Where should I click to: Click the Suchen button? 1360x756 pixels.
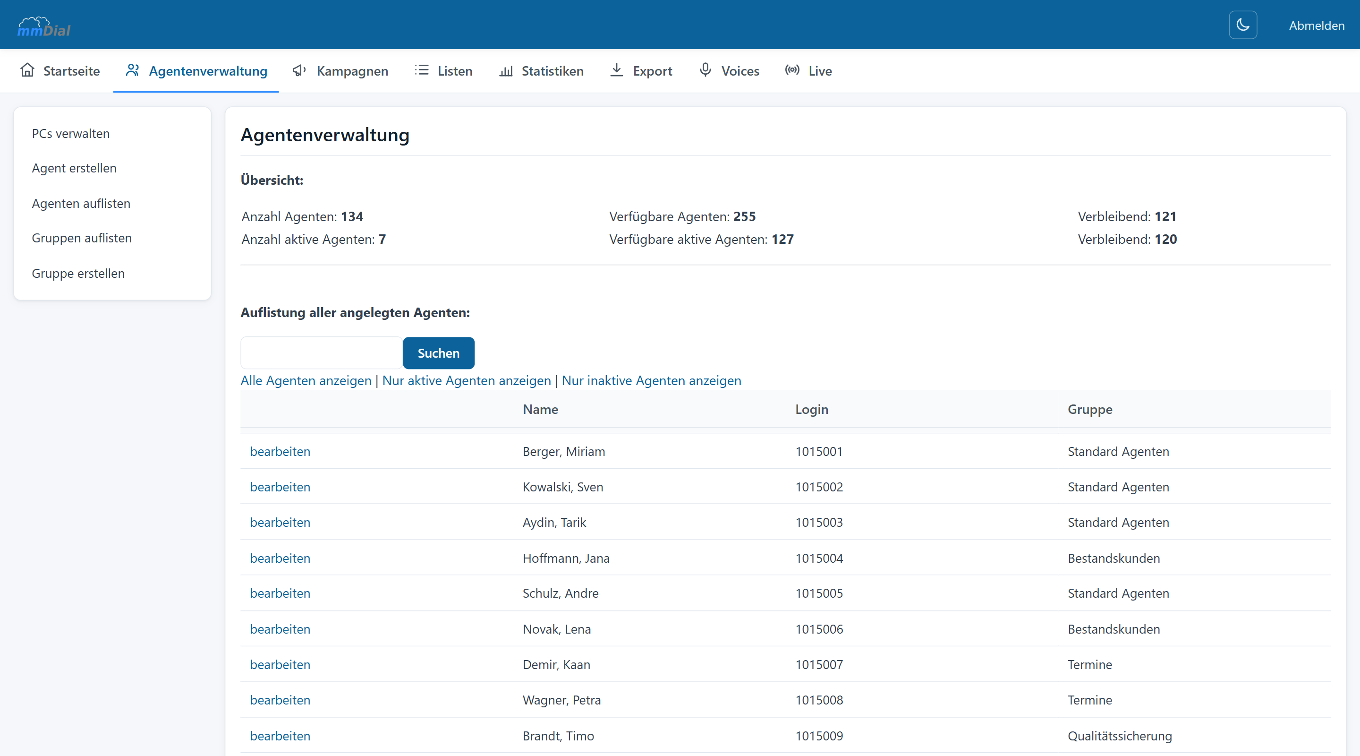pos(438,353)
